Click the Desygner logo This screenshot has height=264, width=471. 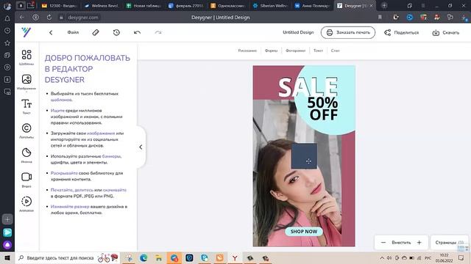coord(26,32)
